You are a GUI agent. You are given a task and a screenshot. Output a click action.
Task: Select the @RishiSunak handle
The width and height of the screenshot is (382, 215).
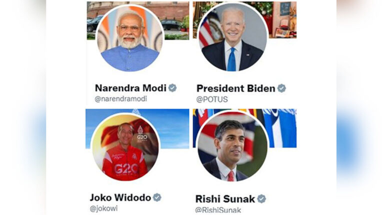(x=218, y=210)
